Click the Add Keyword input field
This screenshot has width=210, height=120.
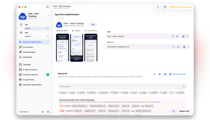click(122, 86)
